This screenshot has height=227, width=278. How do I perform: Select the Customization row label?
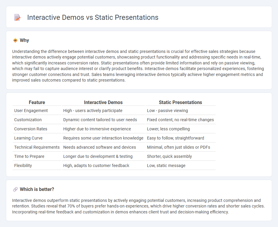click(x=28, y=120)
